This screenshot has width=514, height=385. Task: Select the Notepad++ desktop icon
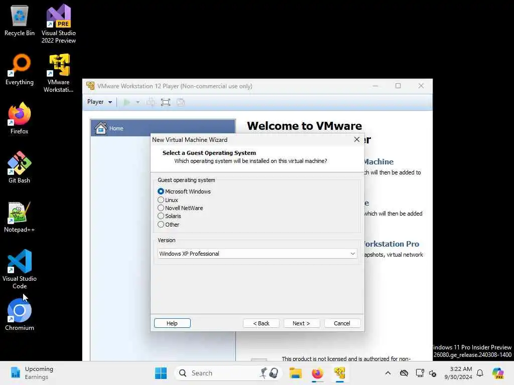pyautogui.click(x=20, y=217)
